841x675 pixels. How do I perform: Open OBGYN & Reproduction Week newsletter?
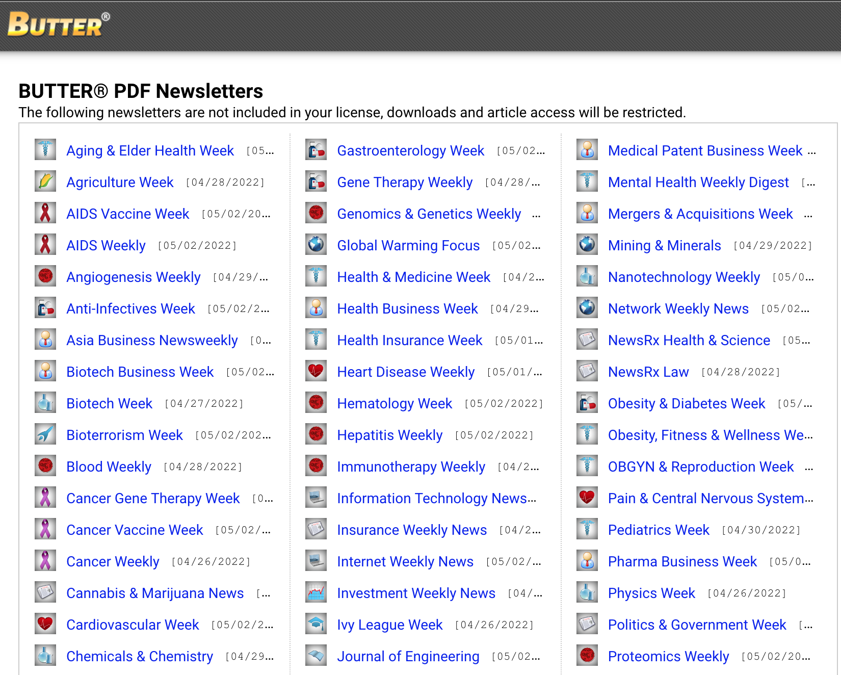coord(701,467)
